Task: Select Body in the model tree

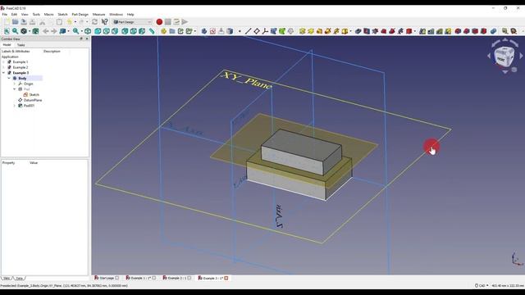Action: 22,79
